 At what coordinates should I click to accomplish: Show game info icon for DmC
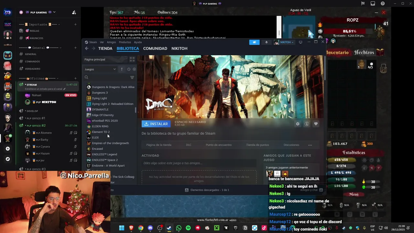[x=307, y=124]
